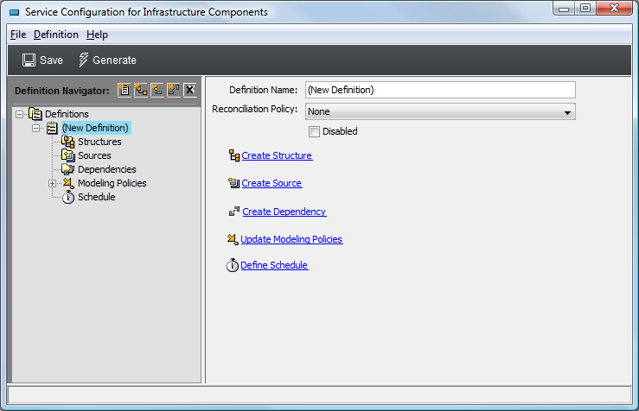Click the application icon in the title bar

point(15,12)
